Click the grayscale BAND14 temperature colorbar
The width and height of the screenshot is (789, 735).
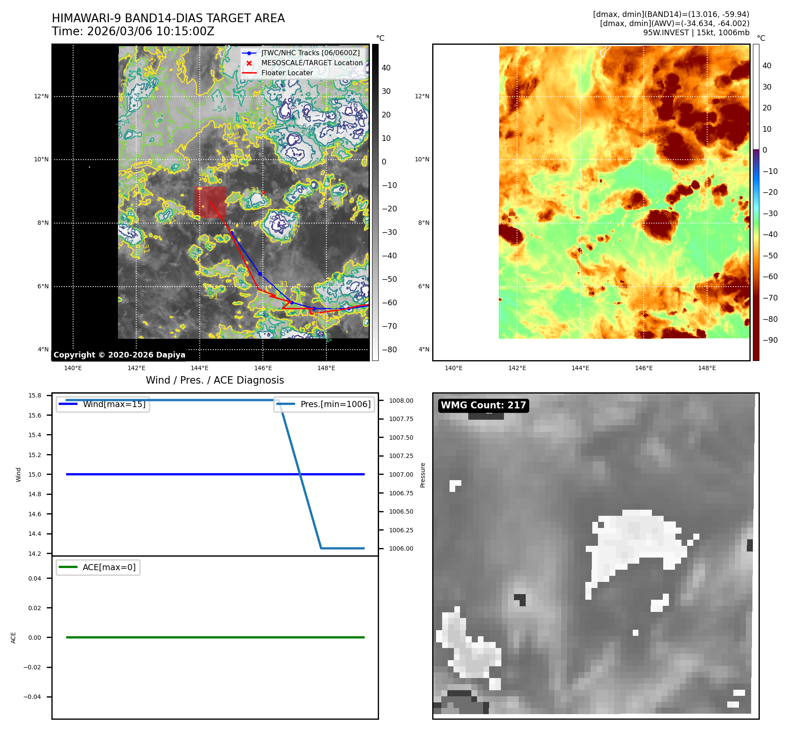[x=375, y=202]
